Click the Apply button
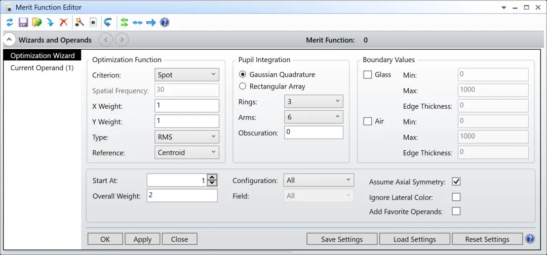547x255 pixels. (142, 239)
